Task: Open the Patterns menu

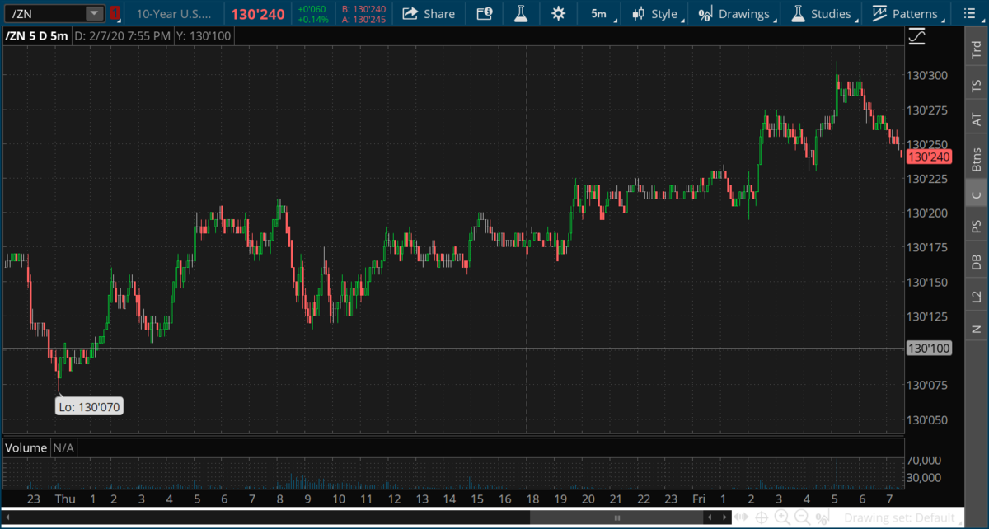Action: coord(907,13)
